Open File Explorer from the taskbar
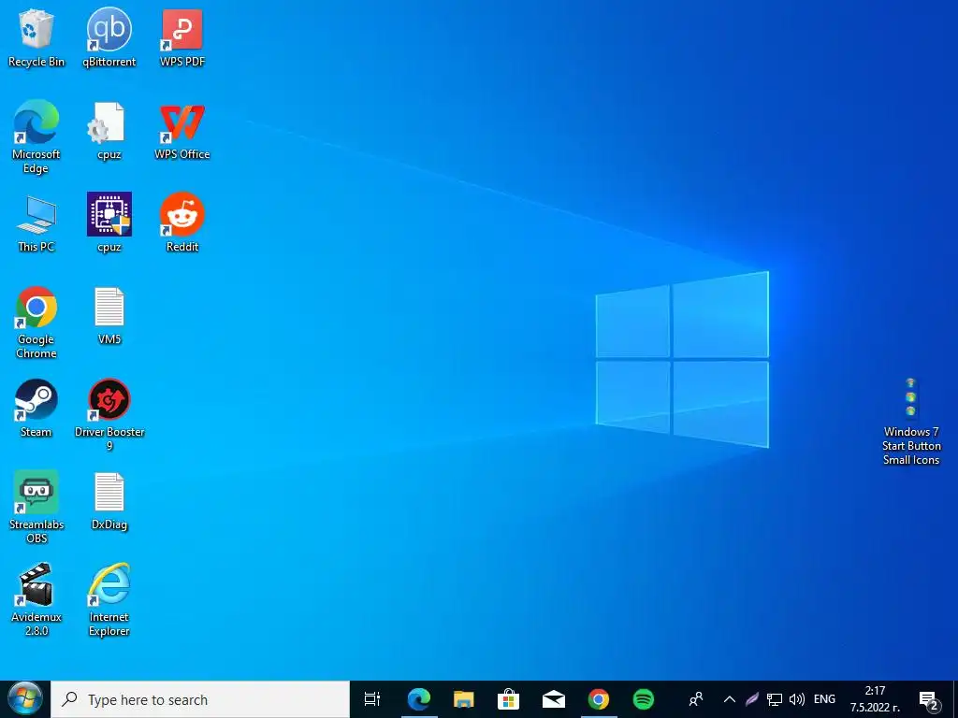 tap(464, 699)
